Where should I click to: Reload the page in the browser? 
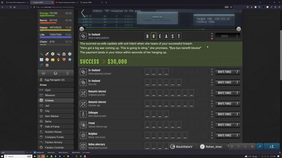click(x=11, y=7)
